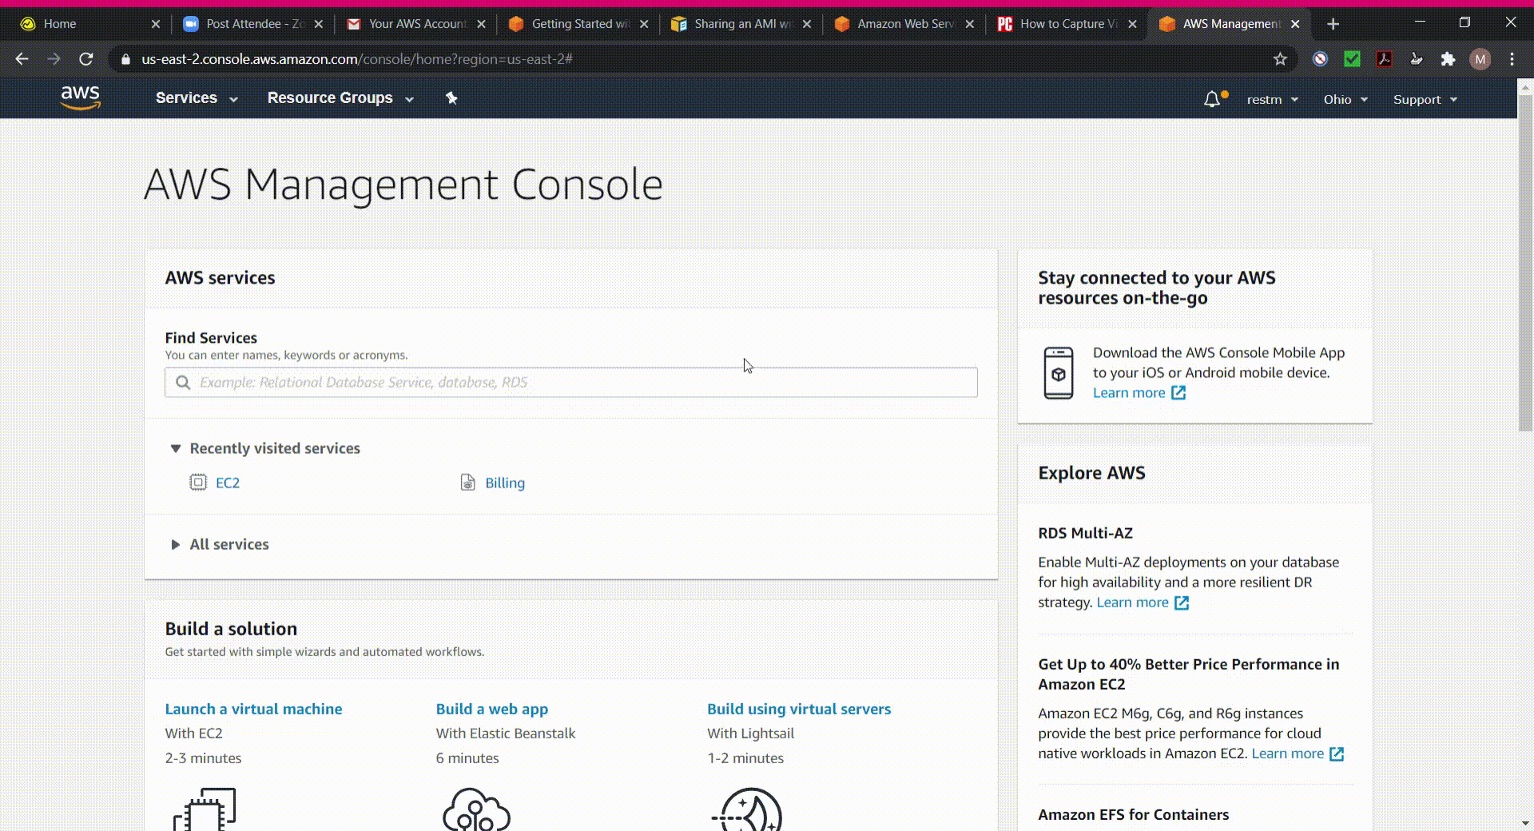The image size is (1534, 831).
Task: Open the Services dropdown menu
Action: tap(197, 98)
